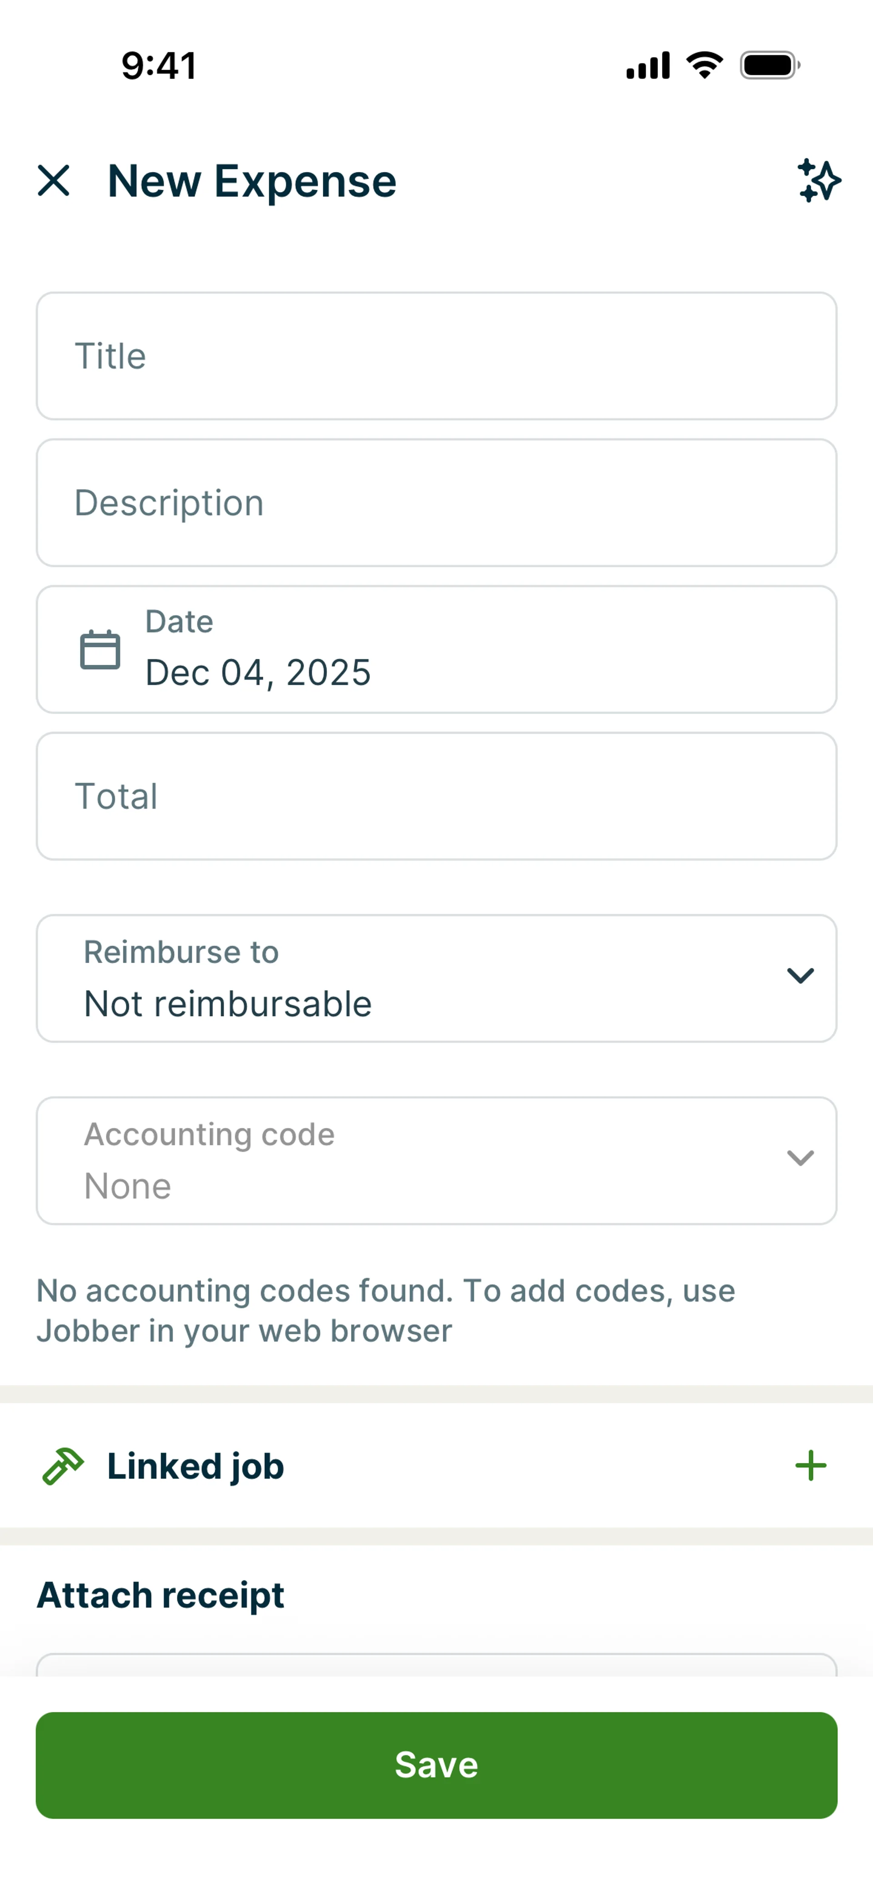Image resolution: width=873 pixels, height=1894 pixels.
Task: Tap the AI sparkles icon
Action: [818, 181]
